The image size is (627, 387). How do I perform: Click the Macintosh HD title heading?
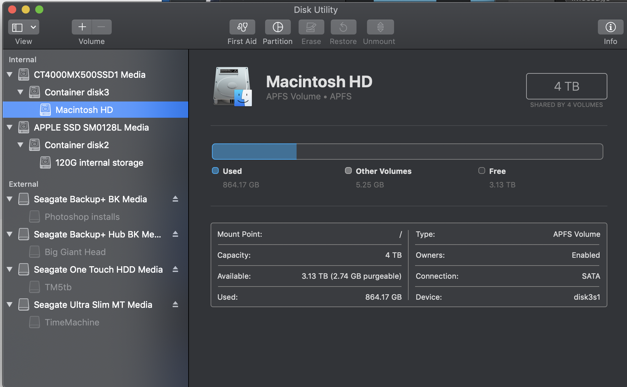(319, 82)
